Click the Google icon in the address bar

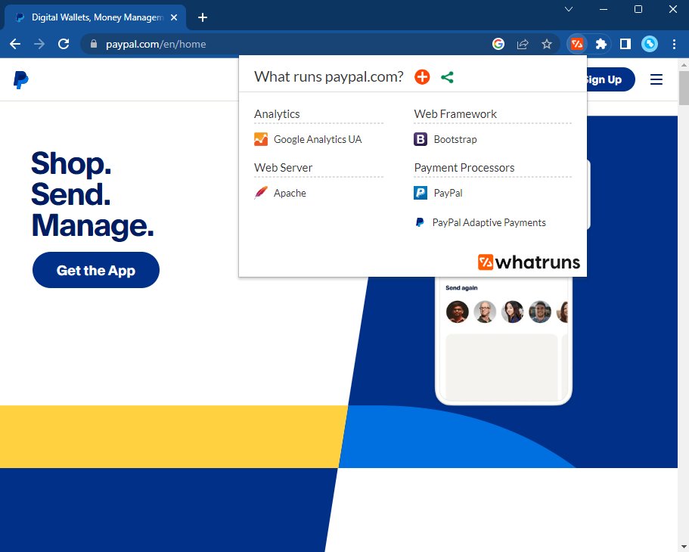click(498, 44)
